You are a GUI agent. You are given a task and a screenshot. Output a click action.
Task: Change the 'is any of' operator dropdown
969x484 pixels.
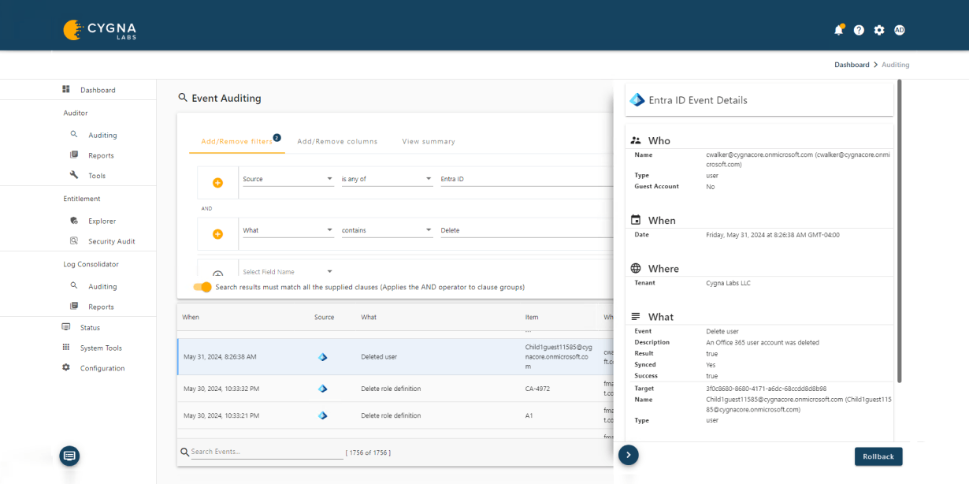[386, 179]
